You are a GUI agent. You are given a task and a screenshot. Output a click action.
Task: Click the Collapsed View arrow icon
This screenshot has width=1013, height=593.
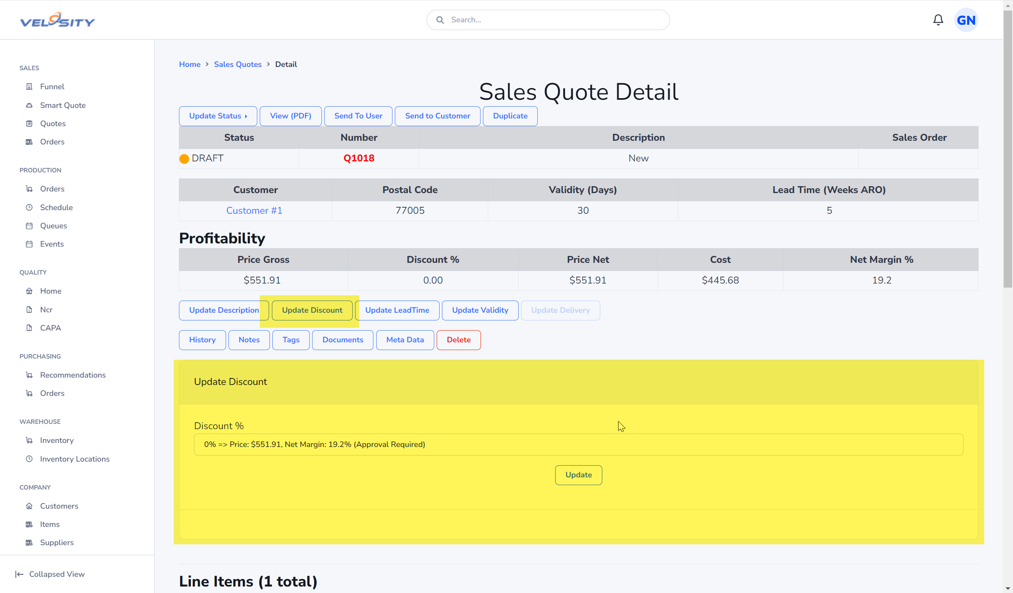click(x=19, y=574)
